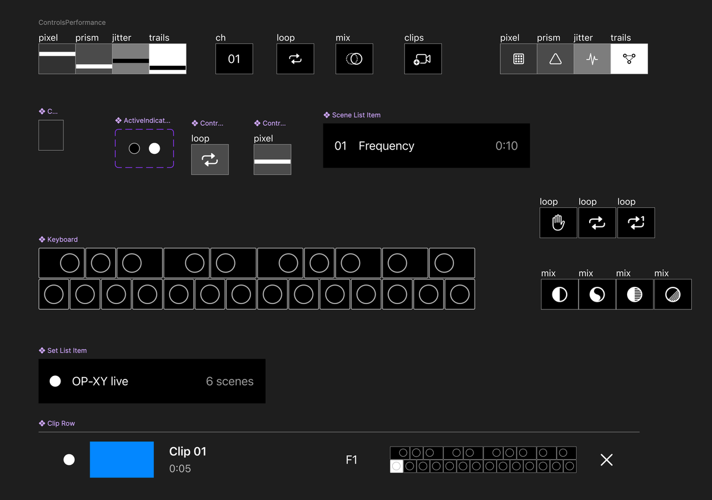Open the mix overlapping-circles icon button
Image resolution: width=712 pixels, height=500 pixels.
[x=354, y=59]
